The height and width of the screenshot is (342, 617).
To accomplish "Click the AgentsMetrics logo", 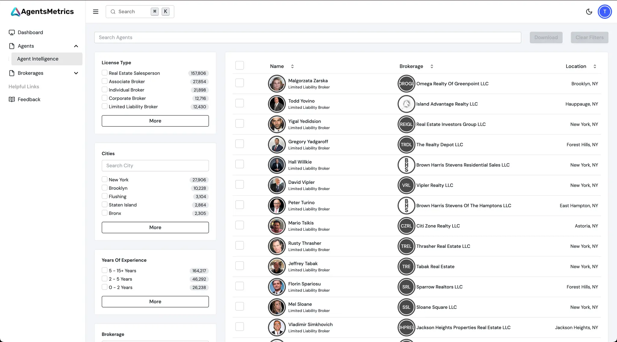I will click(x=42, y=11).
